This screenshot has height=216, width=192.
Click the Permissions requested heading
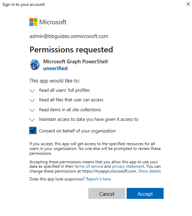[x=71, y=50]
